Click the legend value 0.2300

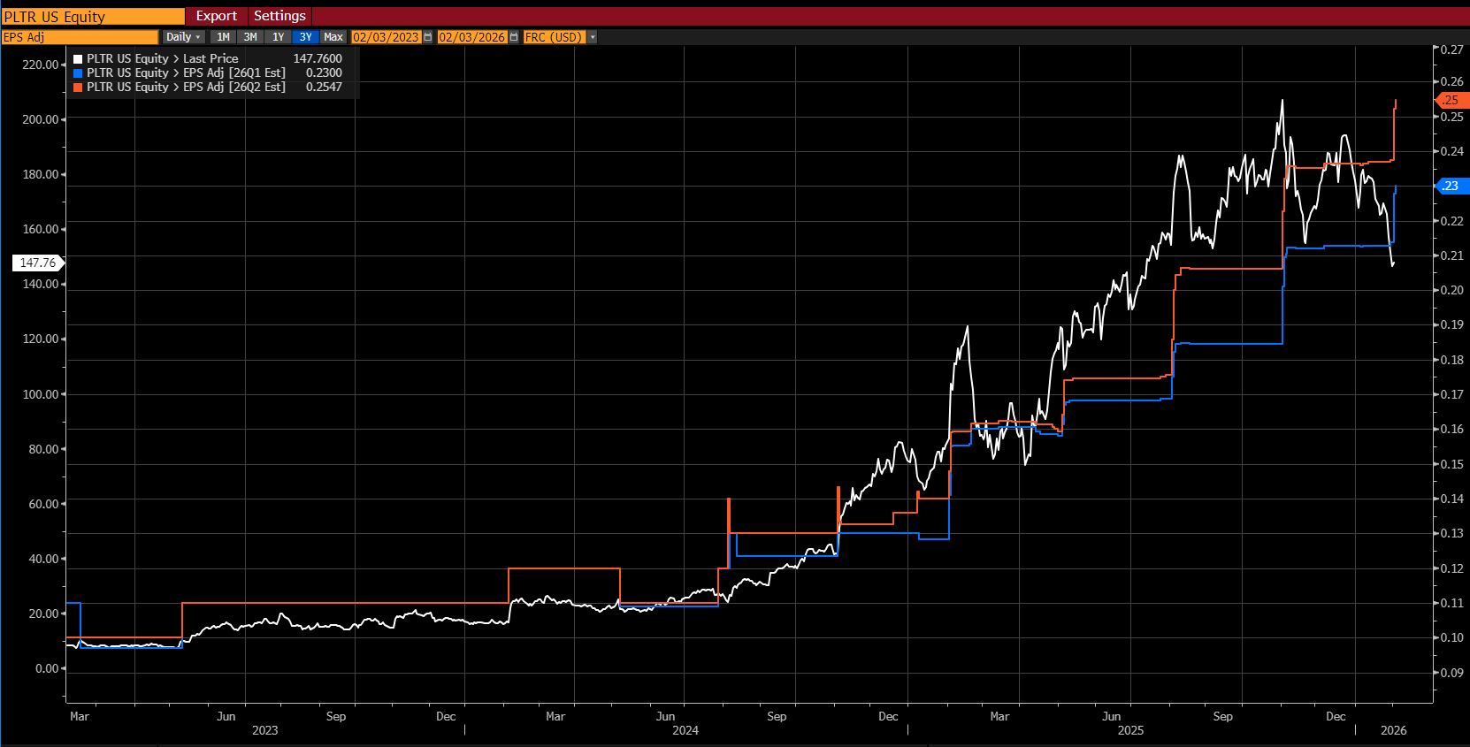[324, 73]
